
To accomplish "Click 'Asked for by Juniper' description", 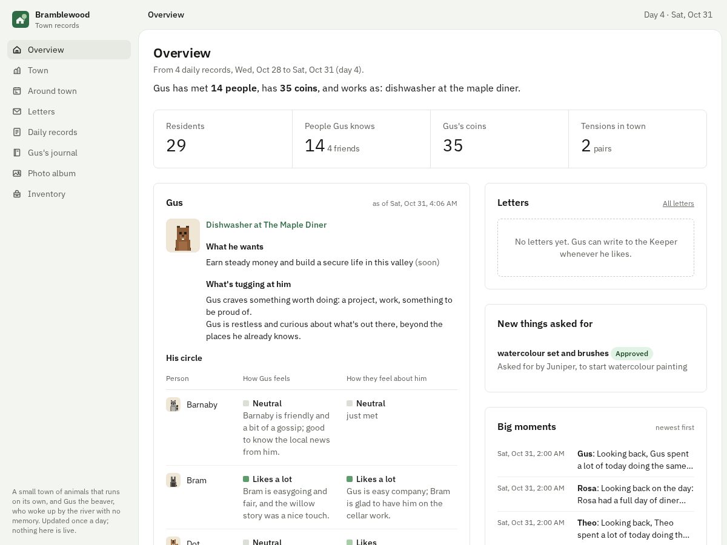I will click(592, 366).
